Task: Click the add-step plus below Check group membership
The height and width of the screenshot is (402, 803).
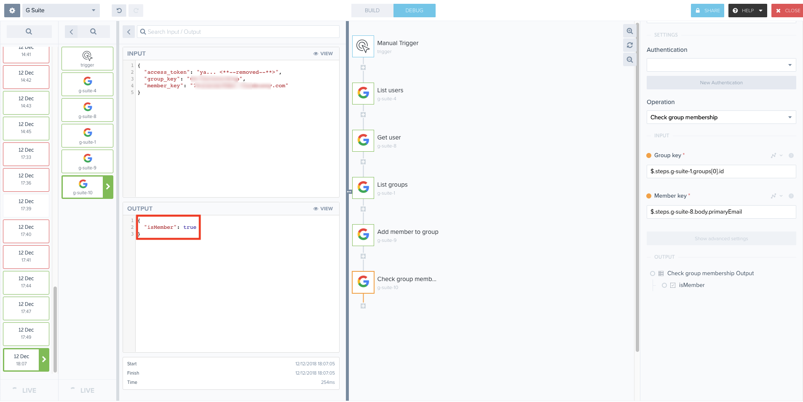Action: click(x=363, y=306)
